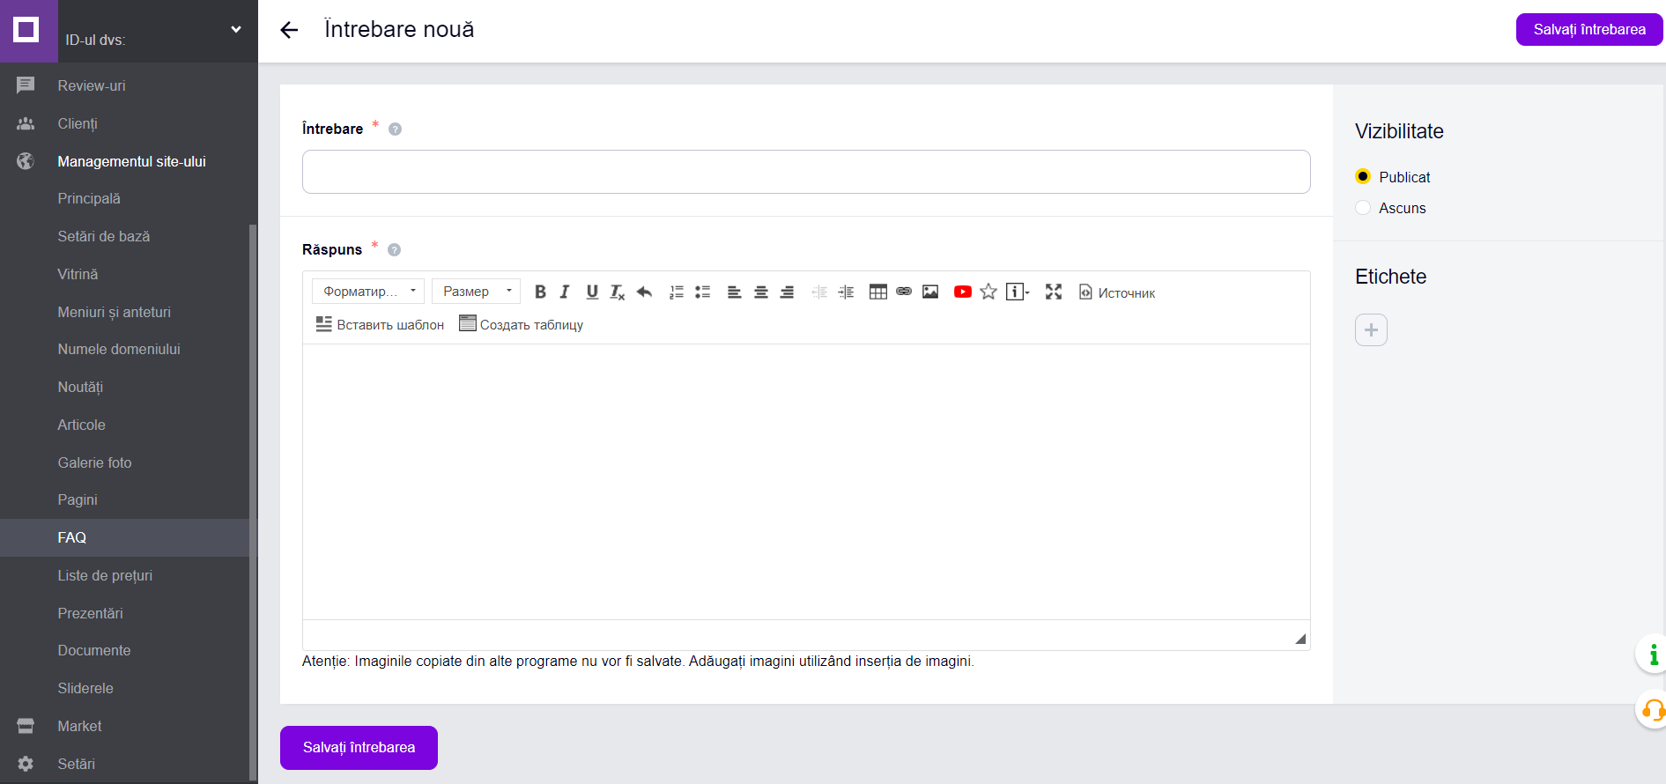Embed a YouTube video
The width and height of the screenshot is (1666, 784).
[x=963, y=292]
